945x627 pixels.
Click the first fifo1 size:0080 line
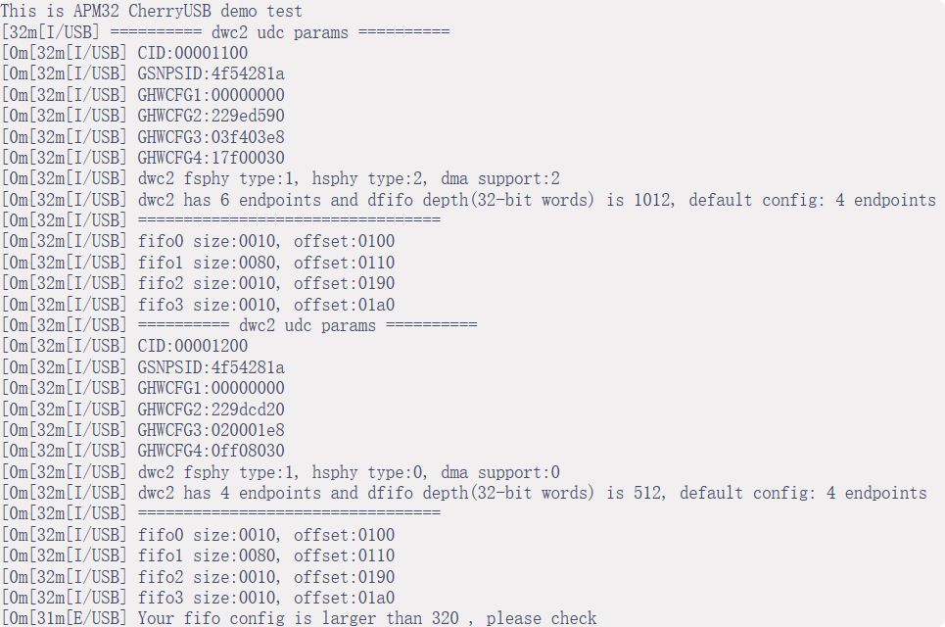pyautogui.click(x=265, y=263)
